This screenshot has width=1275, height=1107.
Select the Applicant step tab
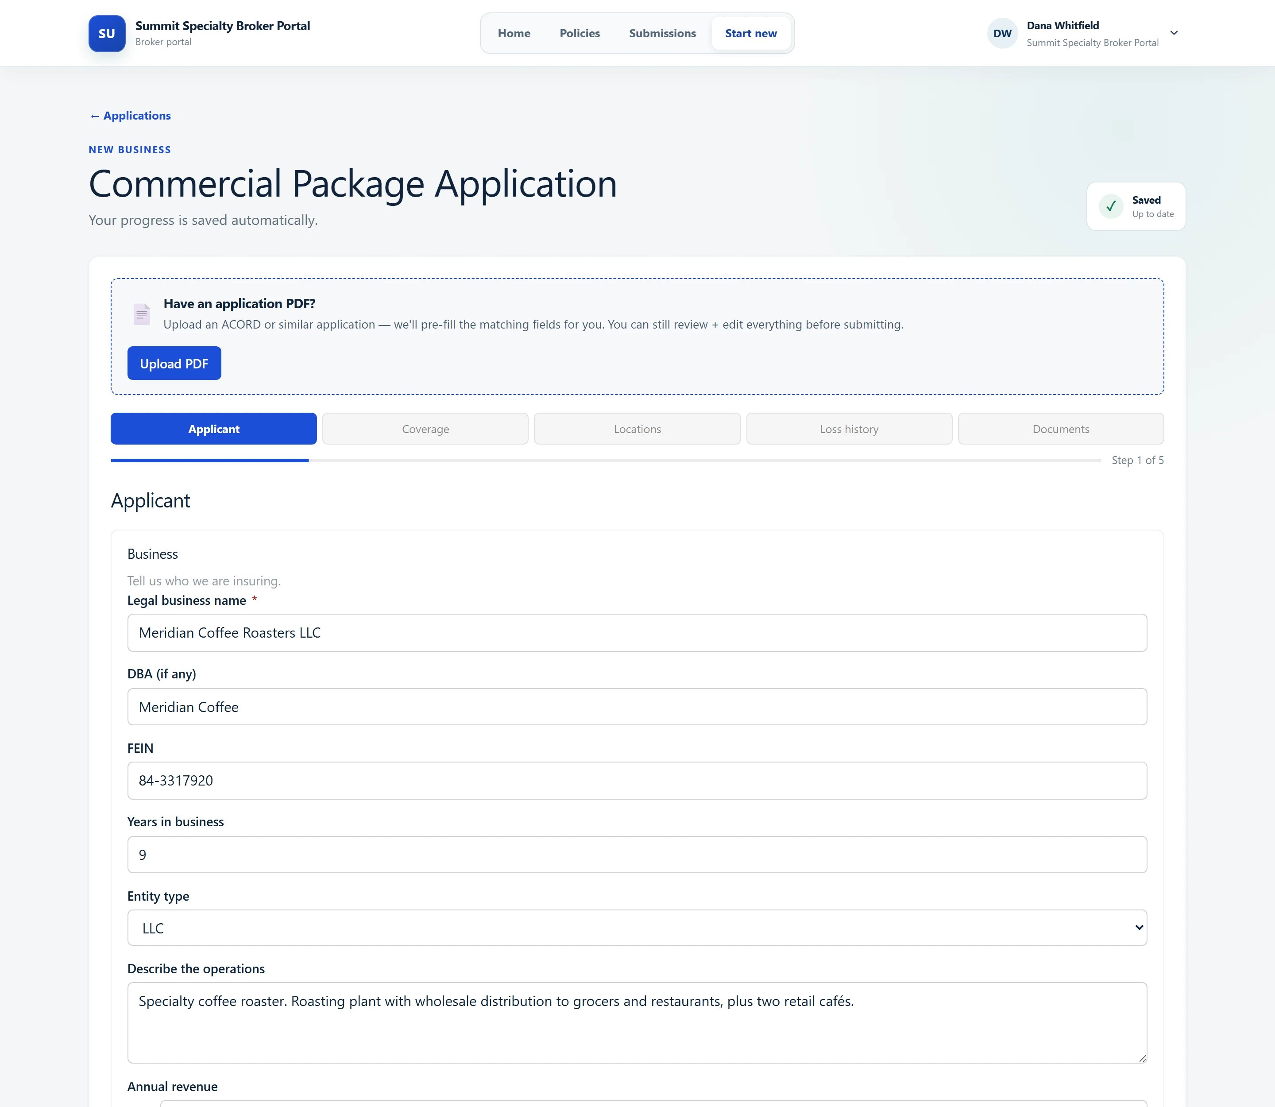coord(214,429)
